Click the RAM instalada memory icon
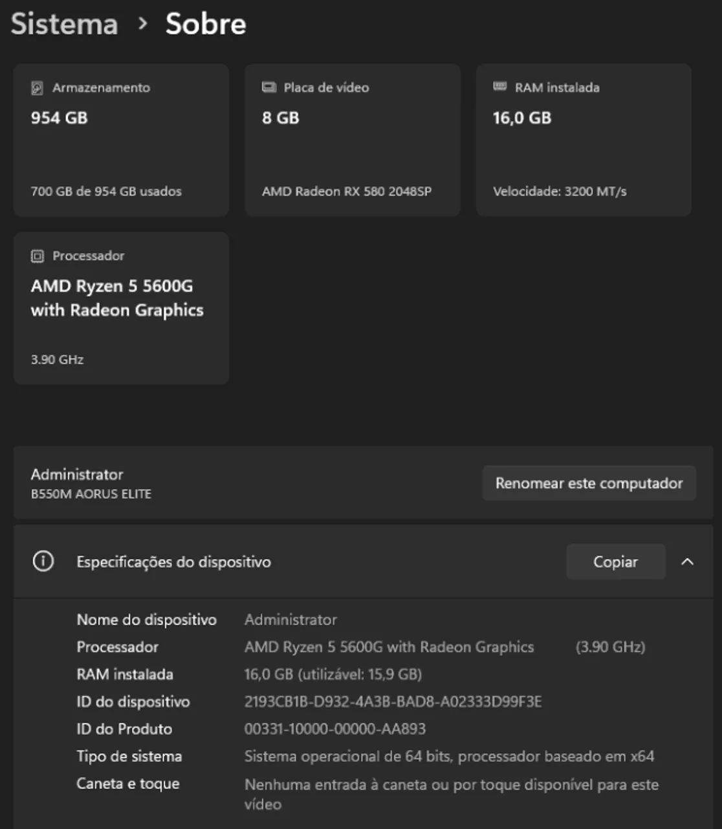 500,87
